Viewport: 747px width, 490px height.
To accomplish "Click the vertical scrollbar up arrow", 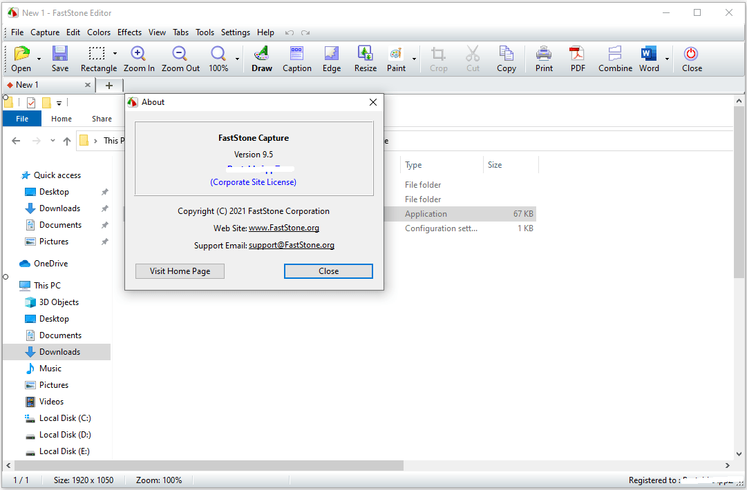I will pyautogui.click(x=739, y=101).
